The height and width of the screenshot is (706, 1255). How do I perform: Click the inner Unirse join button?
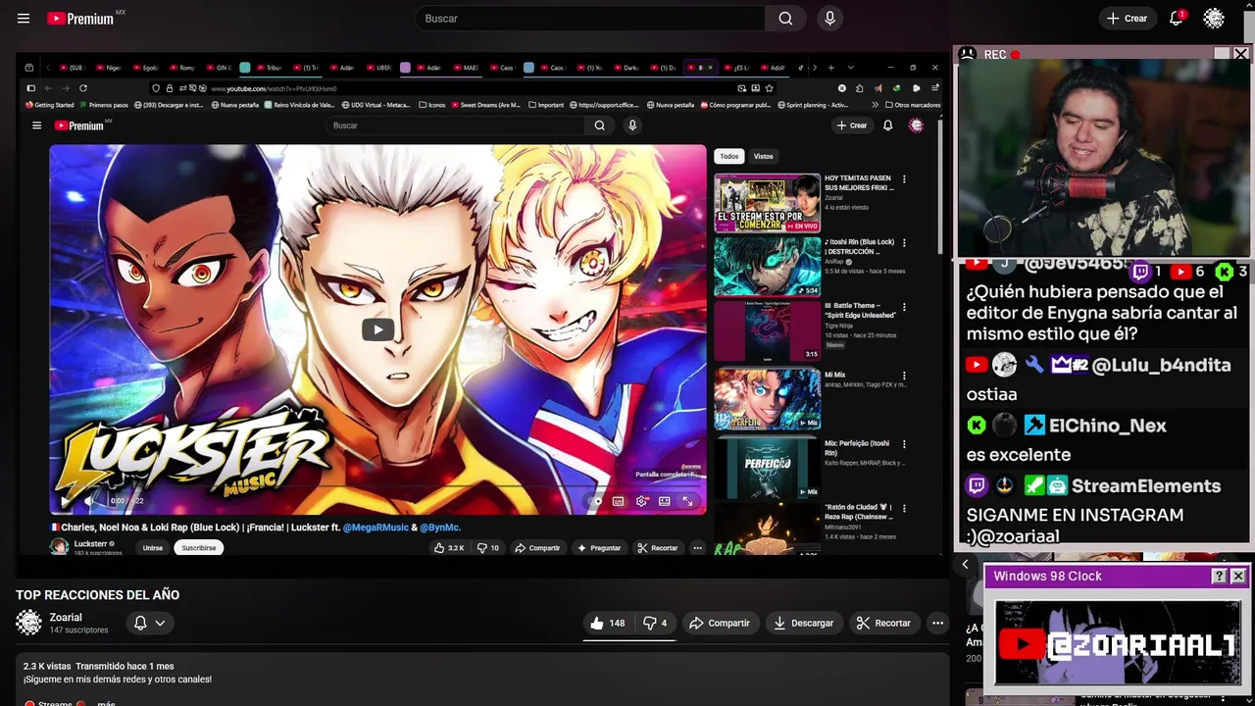(x=153, y=548)
